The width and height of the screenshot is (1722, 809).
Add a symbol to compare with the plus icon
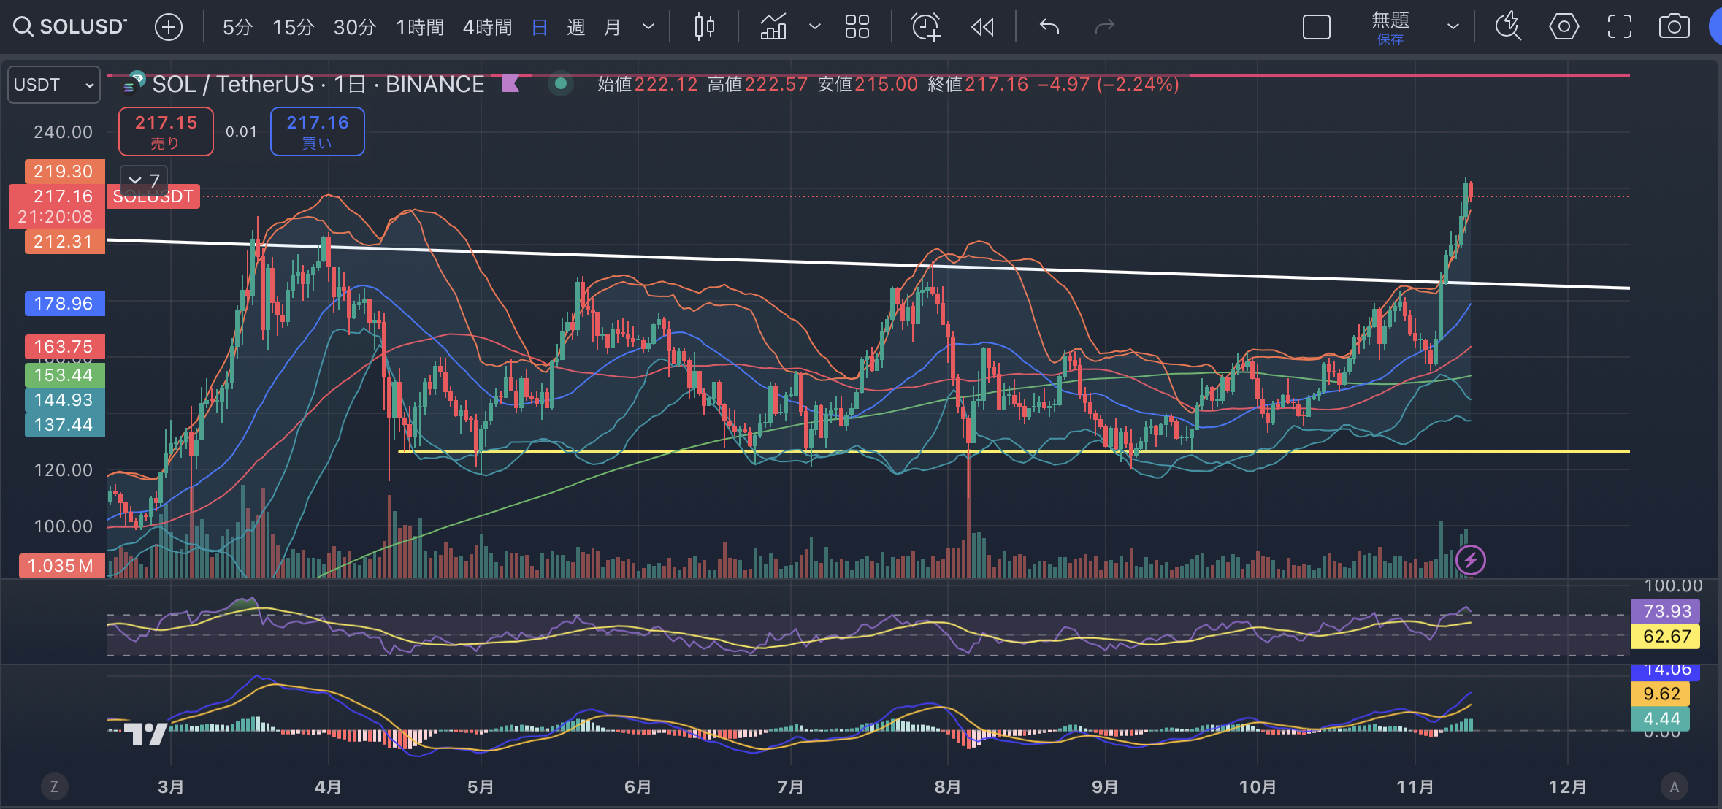[169, 27]
